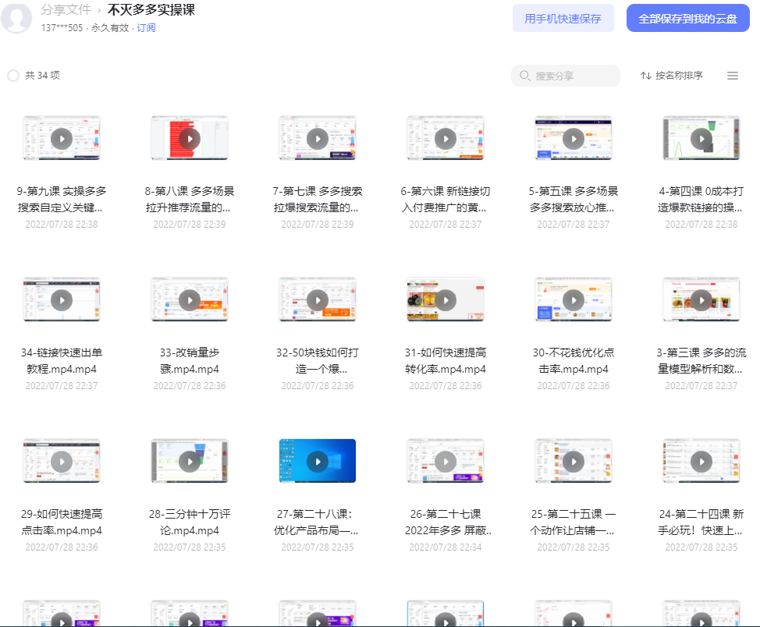Viewport: 760px width, 627px height.
Task: Open the 7-第七课 多多搜索 video thumbnail
Action: point(318,138)
